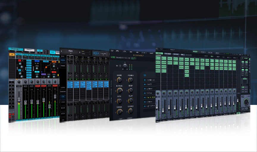Open the SoundGrid dropdown in plugin window
This screenshot has width=257, height=152.
pyautogui.click(x=120, y=58)
